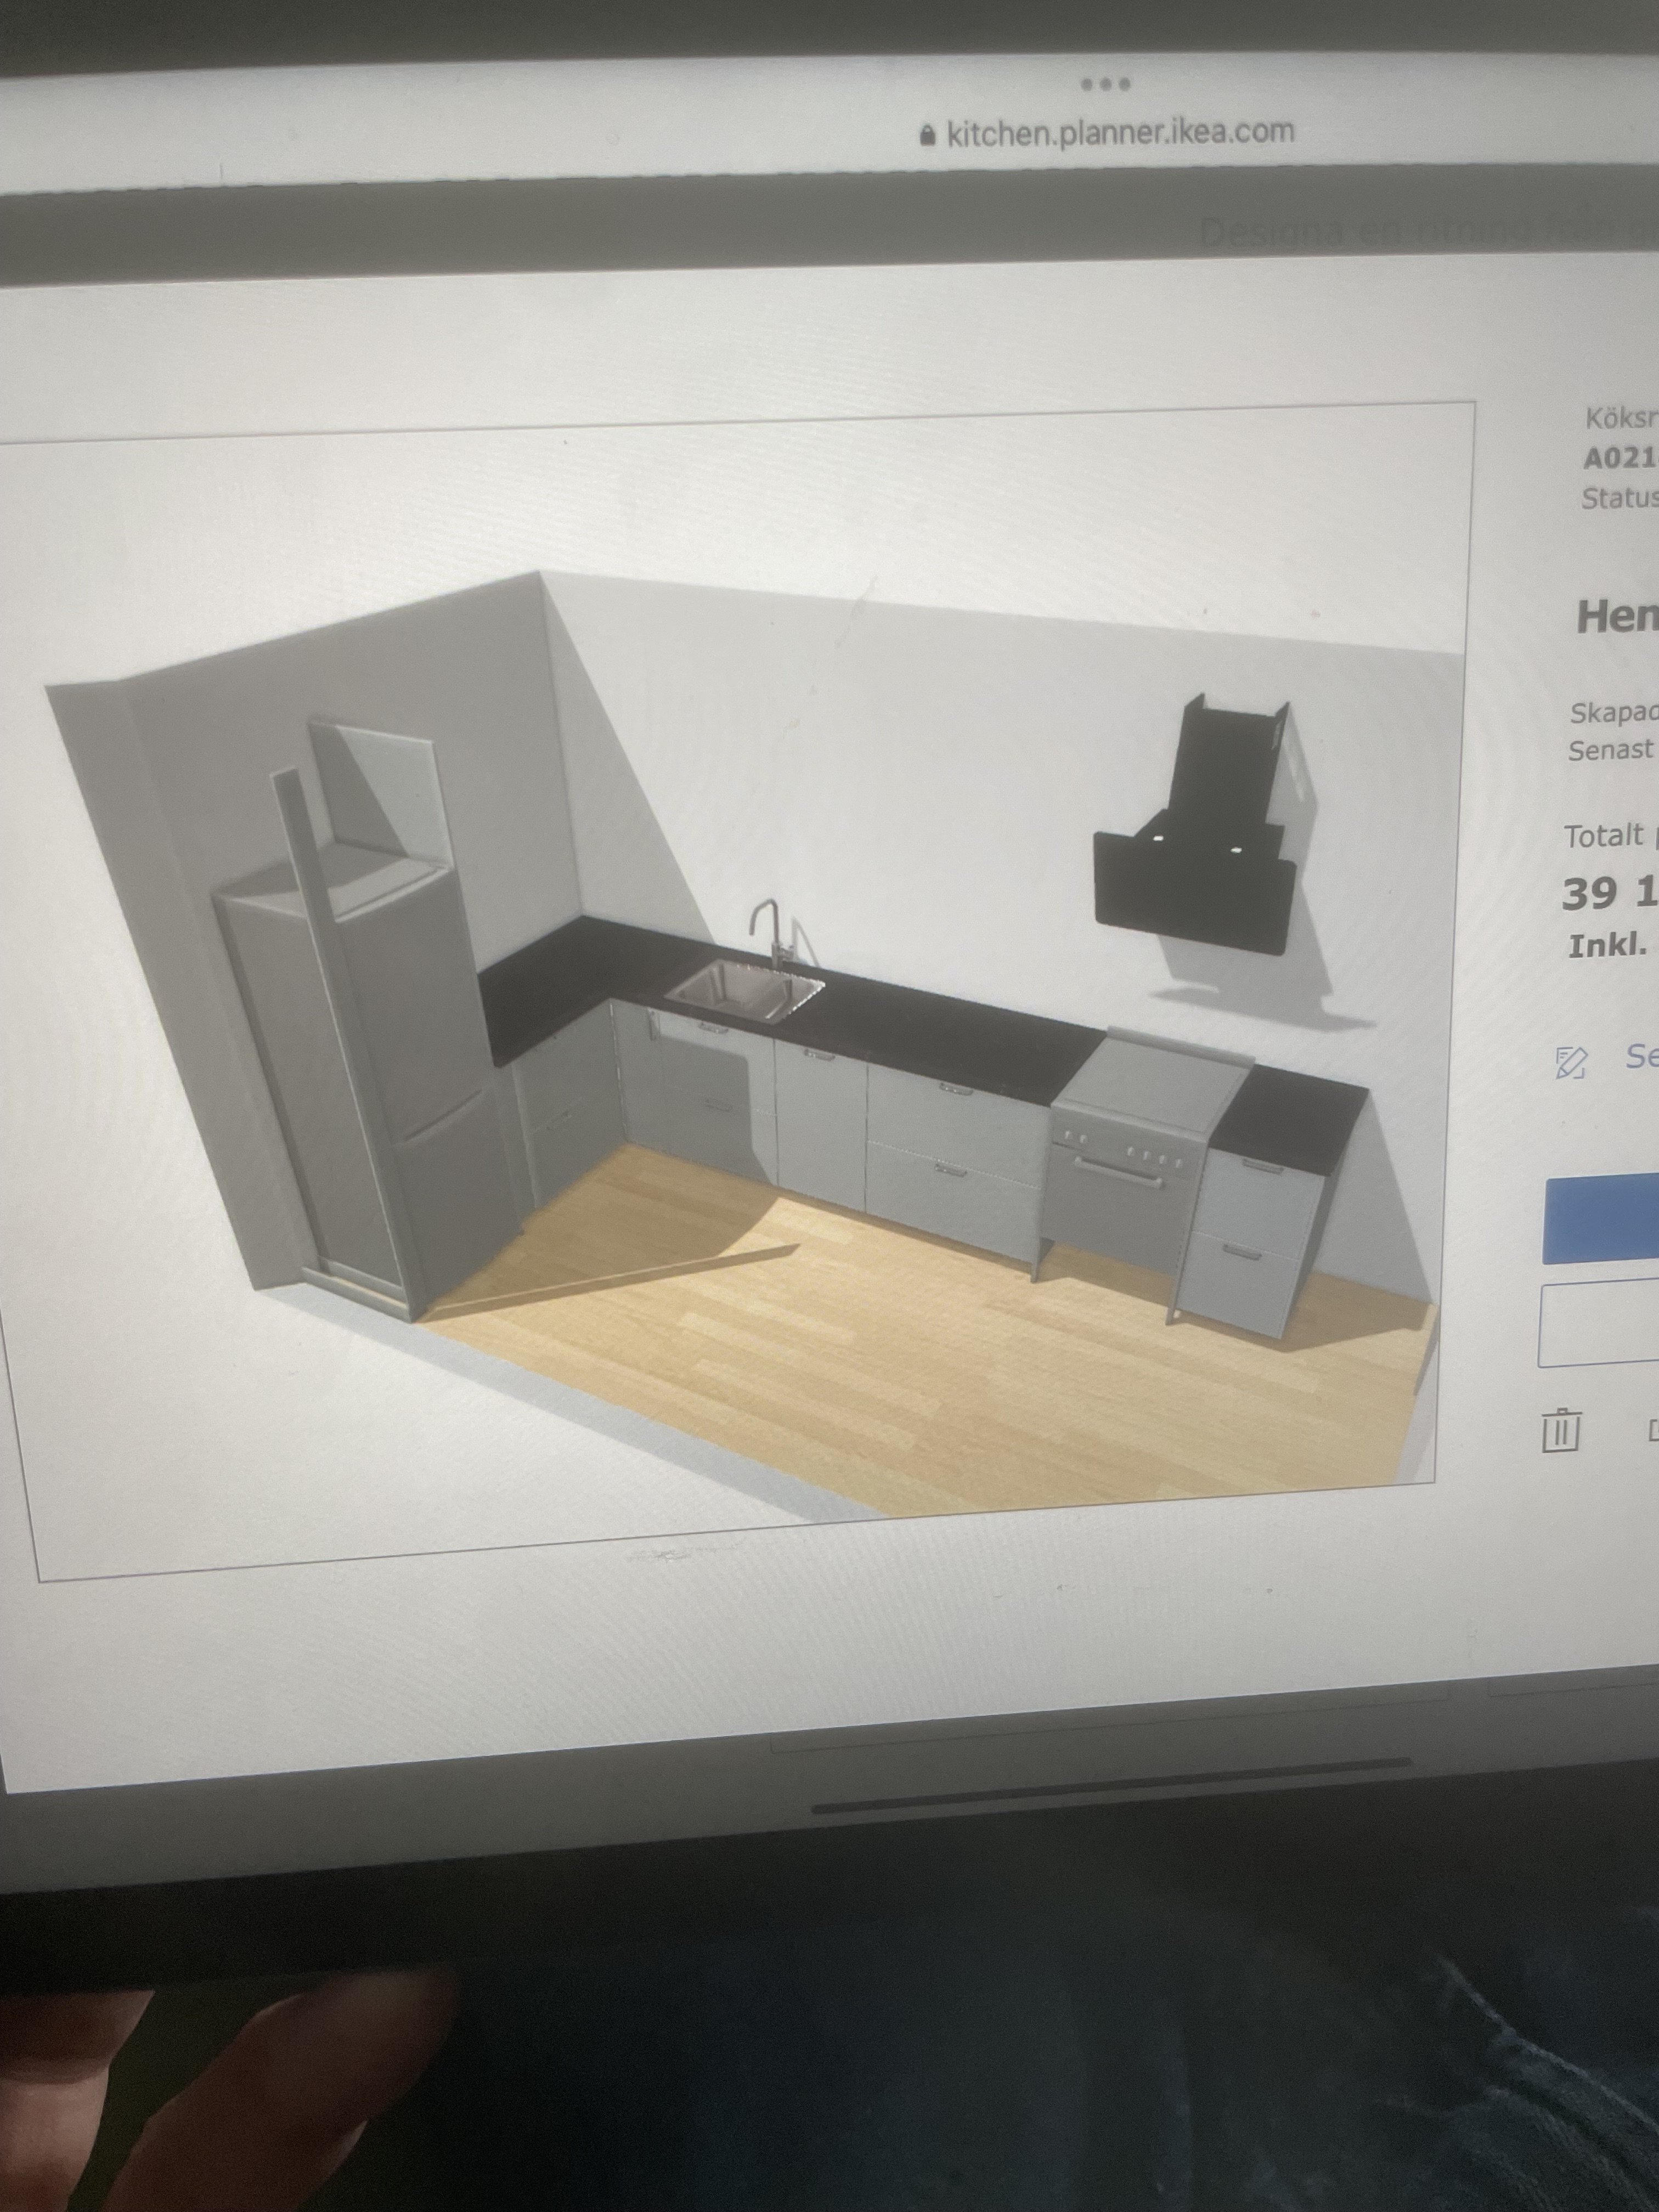Click the 'Inkl.' text under price
The height and width of the screenshot is (2212, 1659).
click(1607, 945)
